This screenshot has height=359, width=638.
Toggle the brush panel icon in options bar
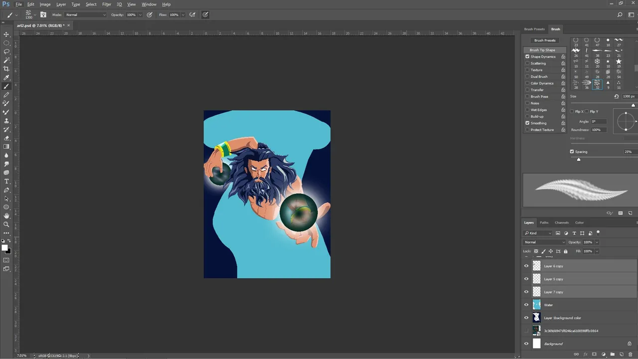(43, 15)
